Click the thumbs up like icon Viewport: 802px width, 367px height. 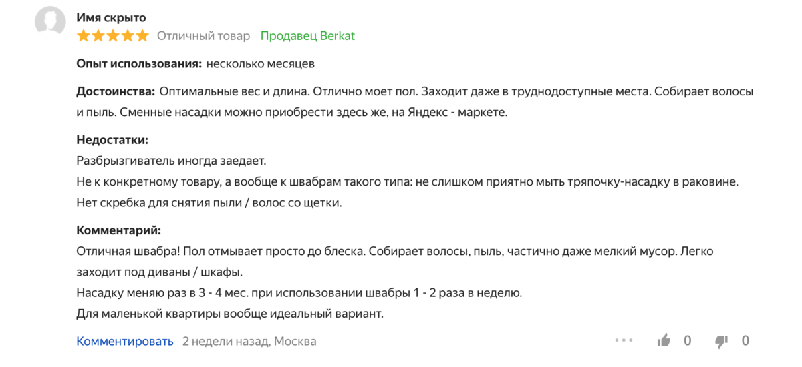pyautogui.click(x=664, y=341)
